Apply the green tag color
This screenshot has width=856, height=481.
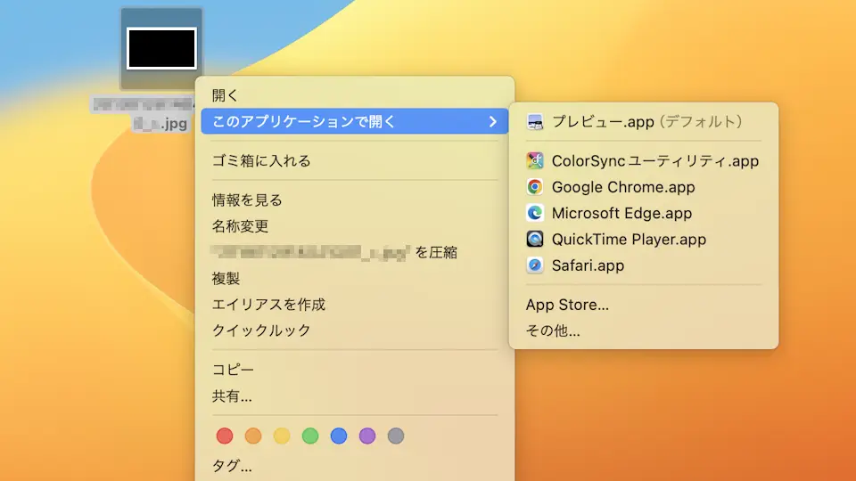pos(310,436)
